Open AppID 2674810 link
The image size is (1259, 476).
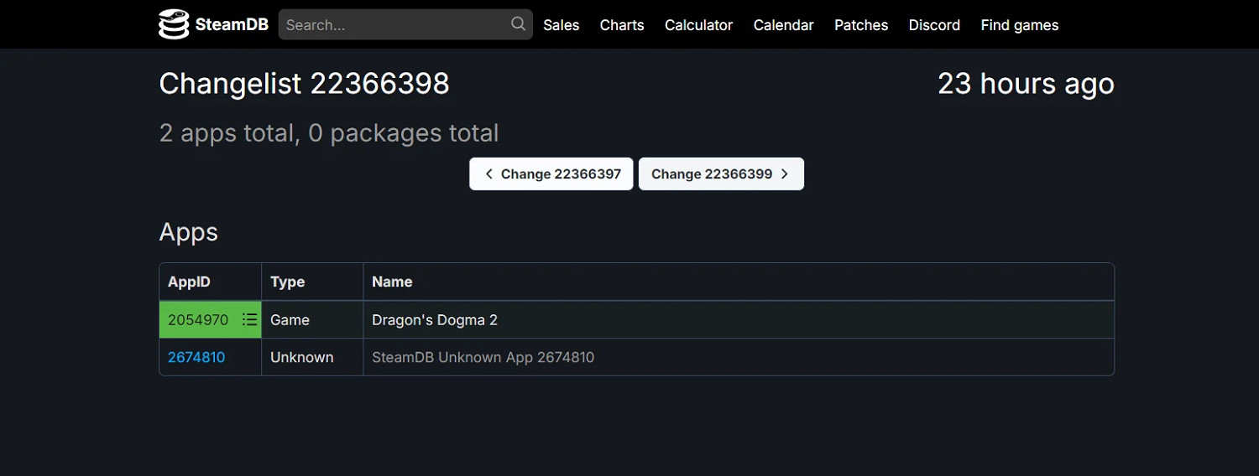tap(196, 357)
